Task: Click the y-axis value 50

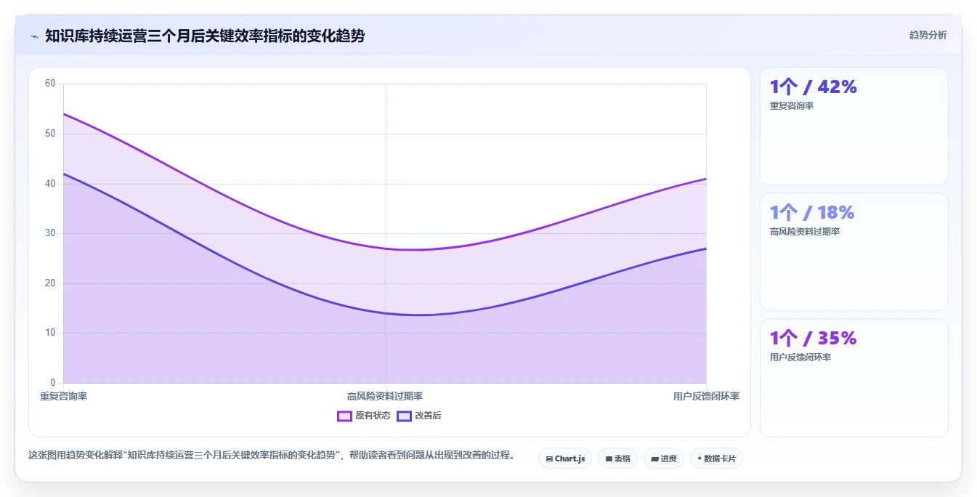Action: pos(50,134)
